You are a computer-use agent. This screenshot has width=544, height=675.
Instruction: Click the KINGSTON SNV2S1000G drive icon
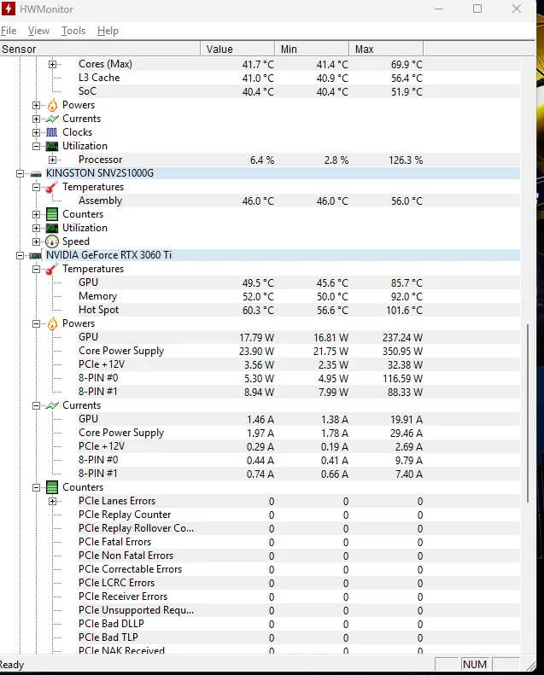coord(36,173)
